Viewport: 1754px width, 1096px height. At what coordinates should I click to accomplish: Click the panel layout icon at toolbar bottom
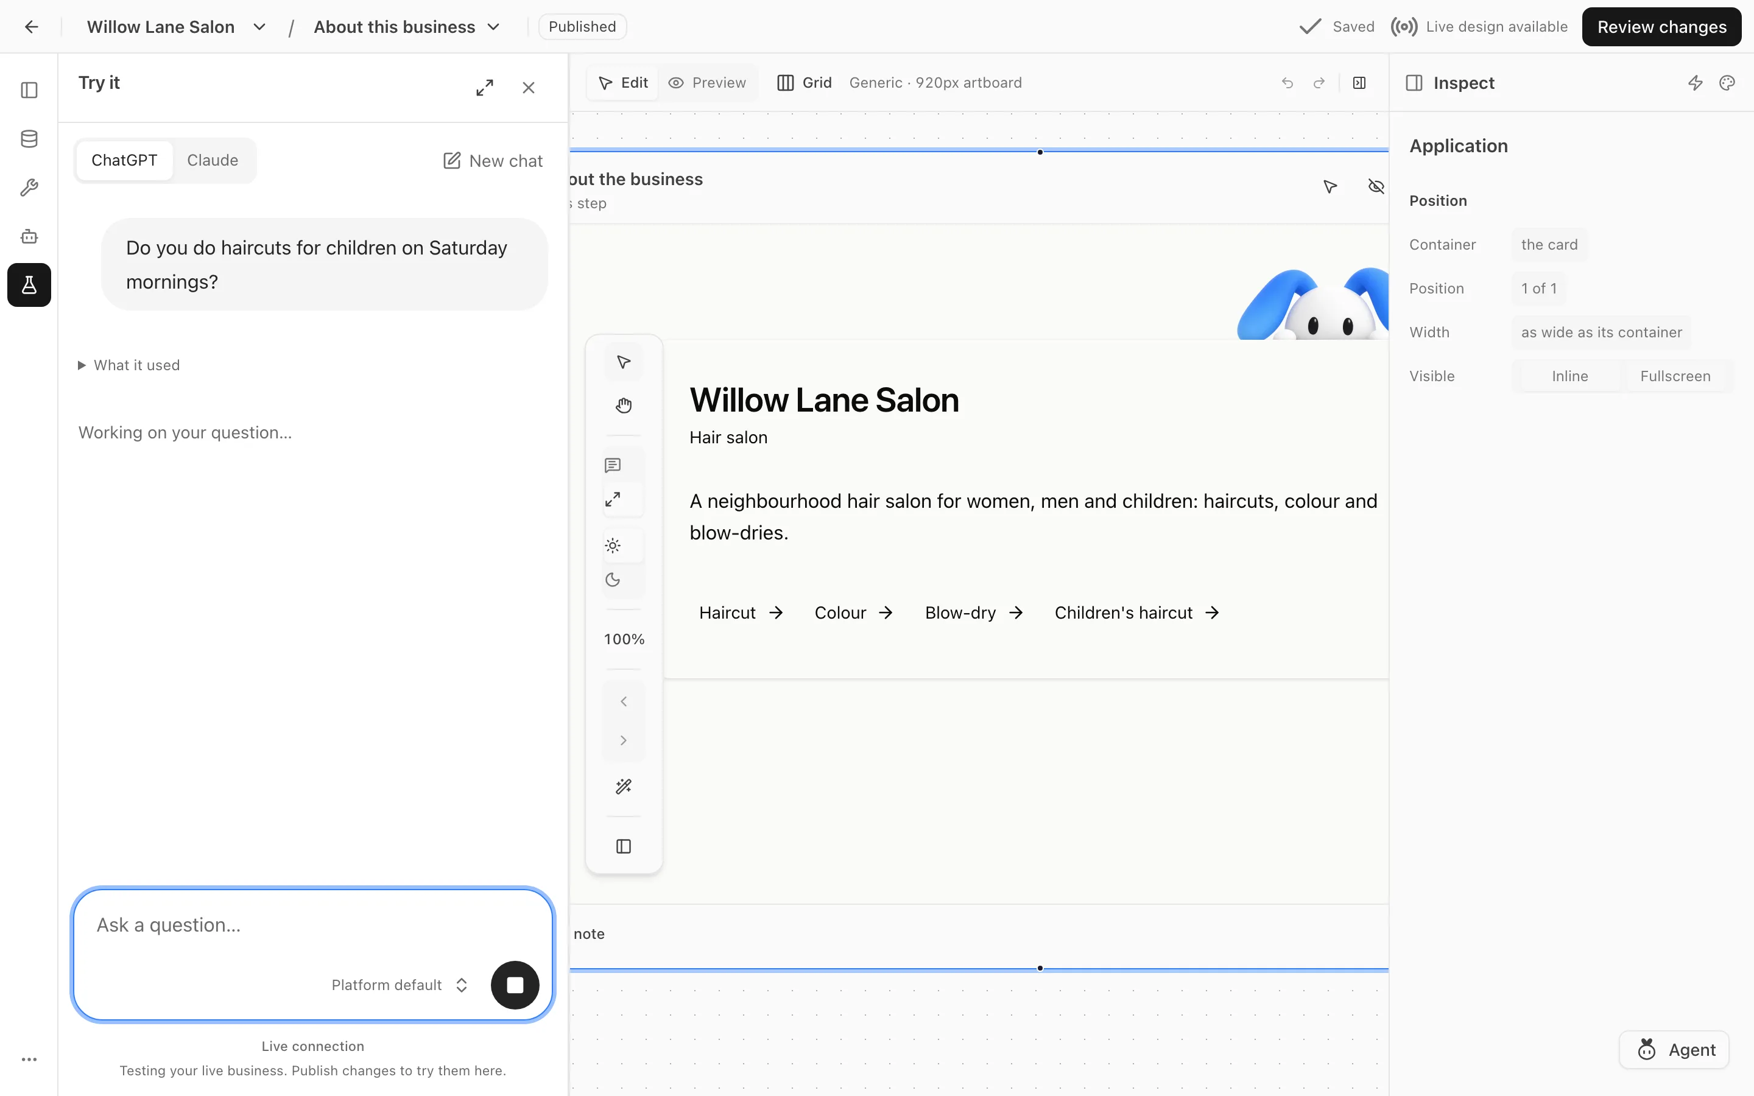[x=623, y=846]
